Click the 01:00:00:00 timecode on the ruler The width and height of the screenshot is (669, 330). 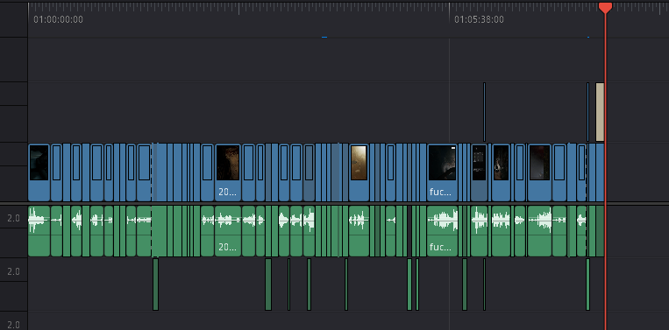[x=58, y=19]
